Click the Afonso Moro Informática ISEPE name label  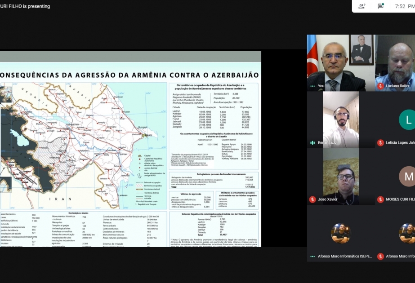click(x=345, y=256)
